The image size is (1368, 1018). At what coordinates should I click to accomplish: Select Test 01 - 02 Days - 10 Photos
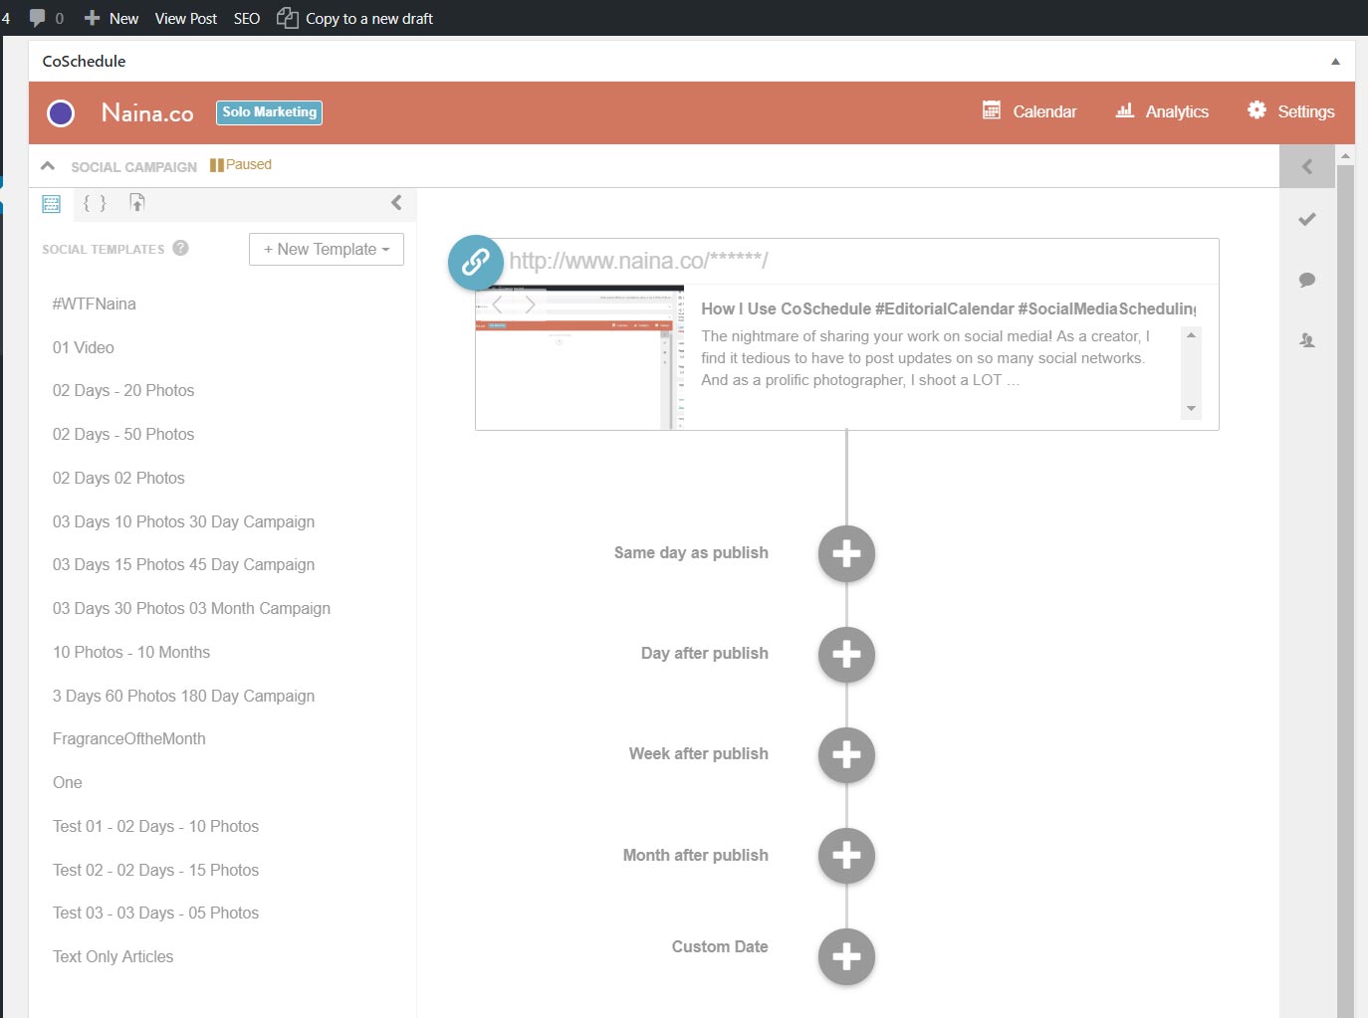coord(155,826)
